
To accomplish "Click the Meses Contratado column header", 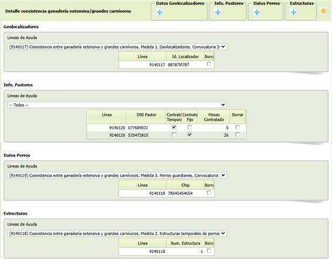I will pos(214,117).
